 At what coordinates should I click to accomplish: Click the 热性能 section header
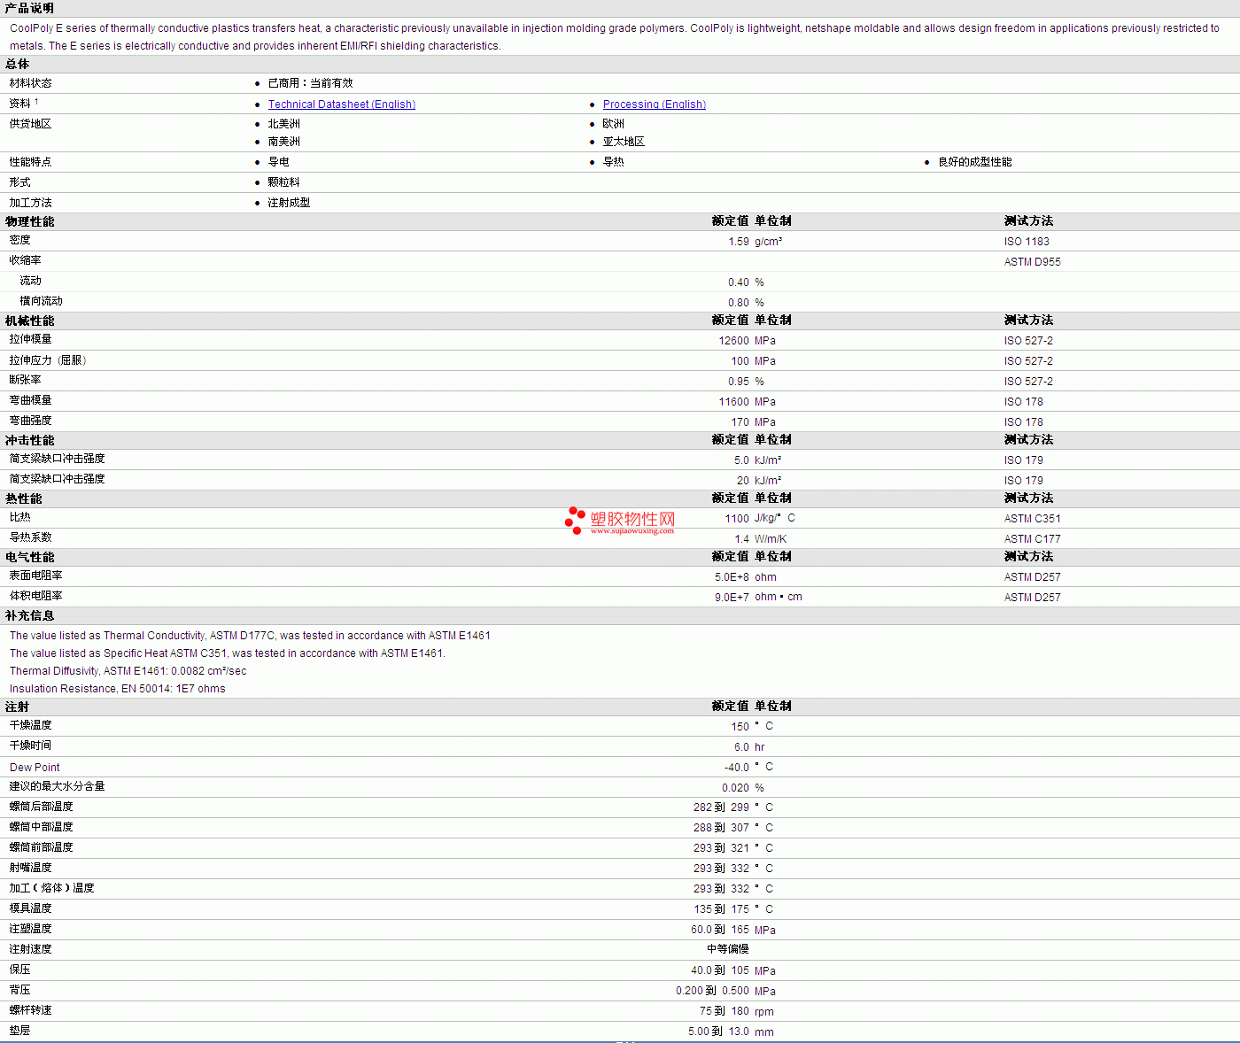coord(23,498)
